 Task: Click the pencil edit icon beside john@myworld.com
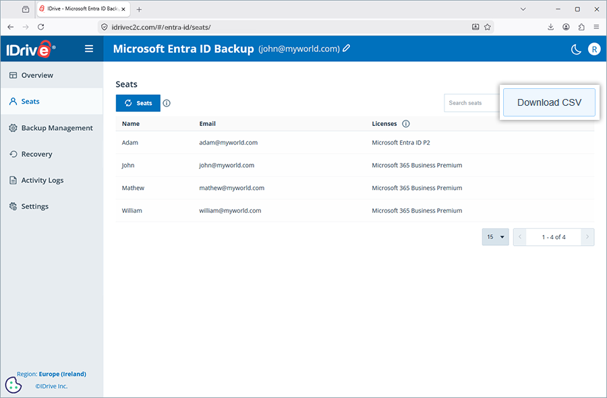[x=347, y=48]
